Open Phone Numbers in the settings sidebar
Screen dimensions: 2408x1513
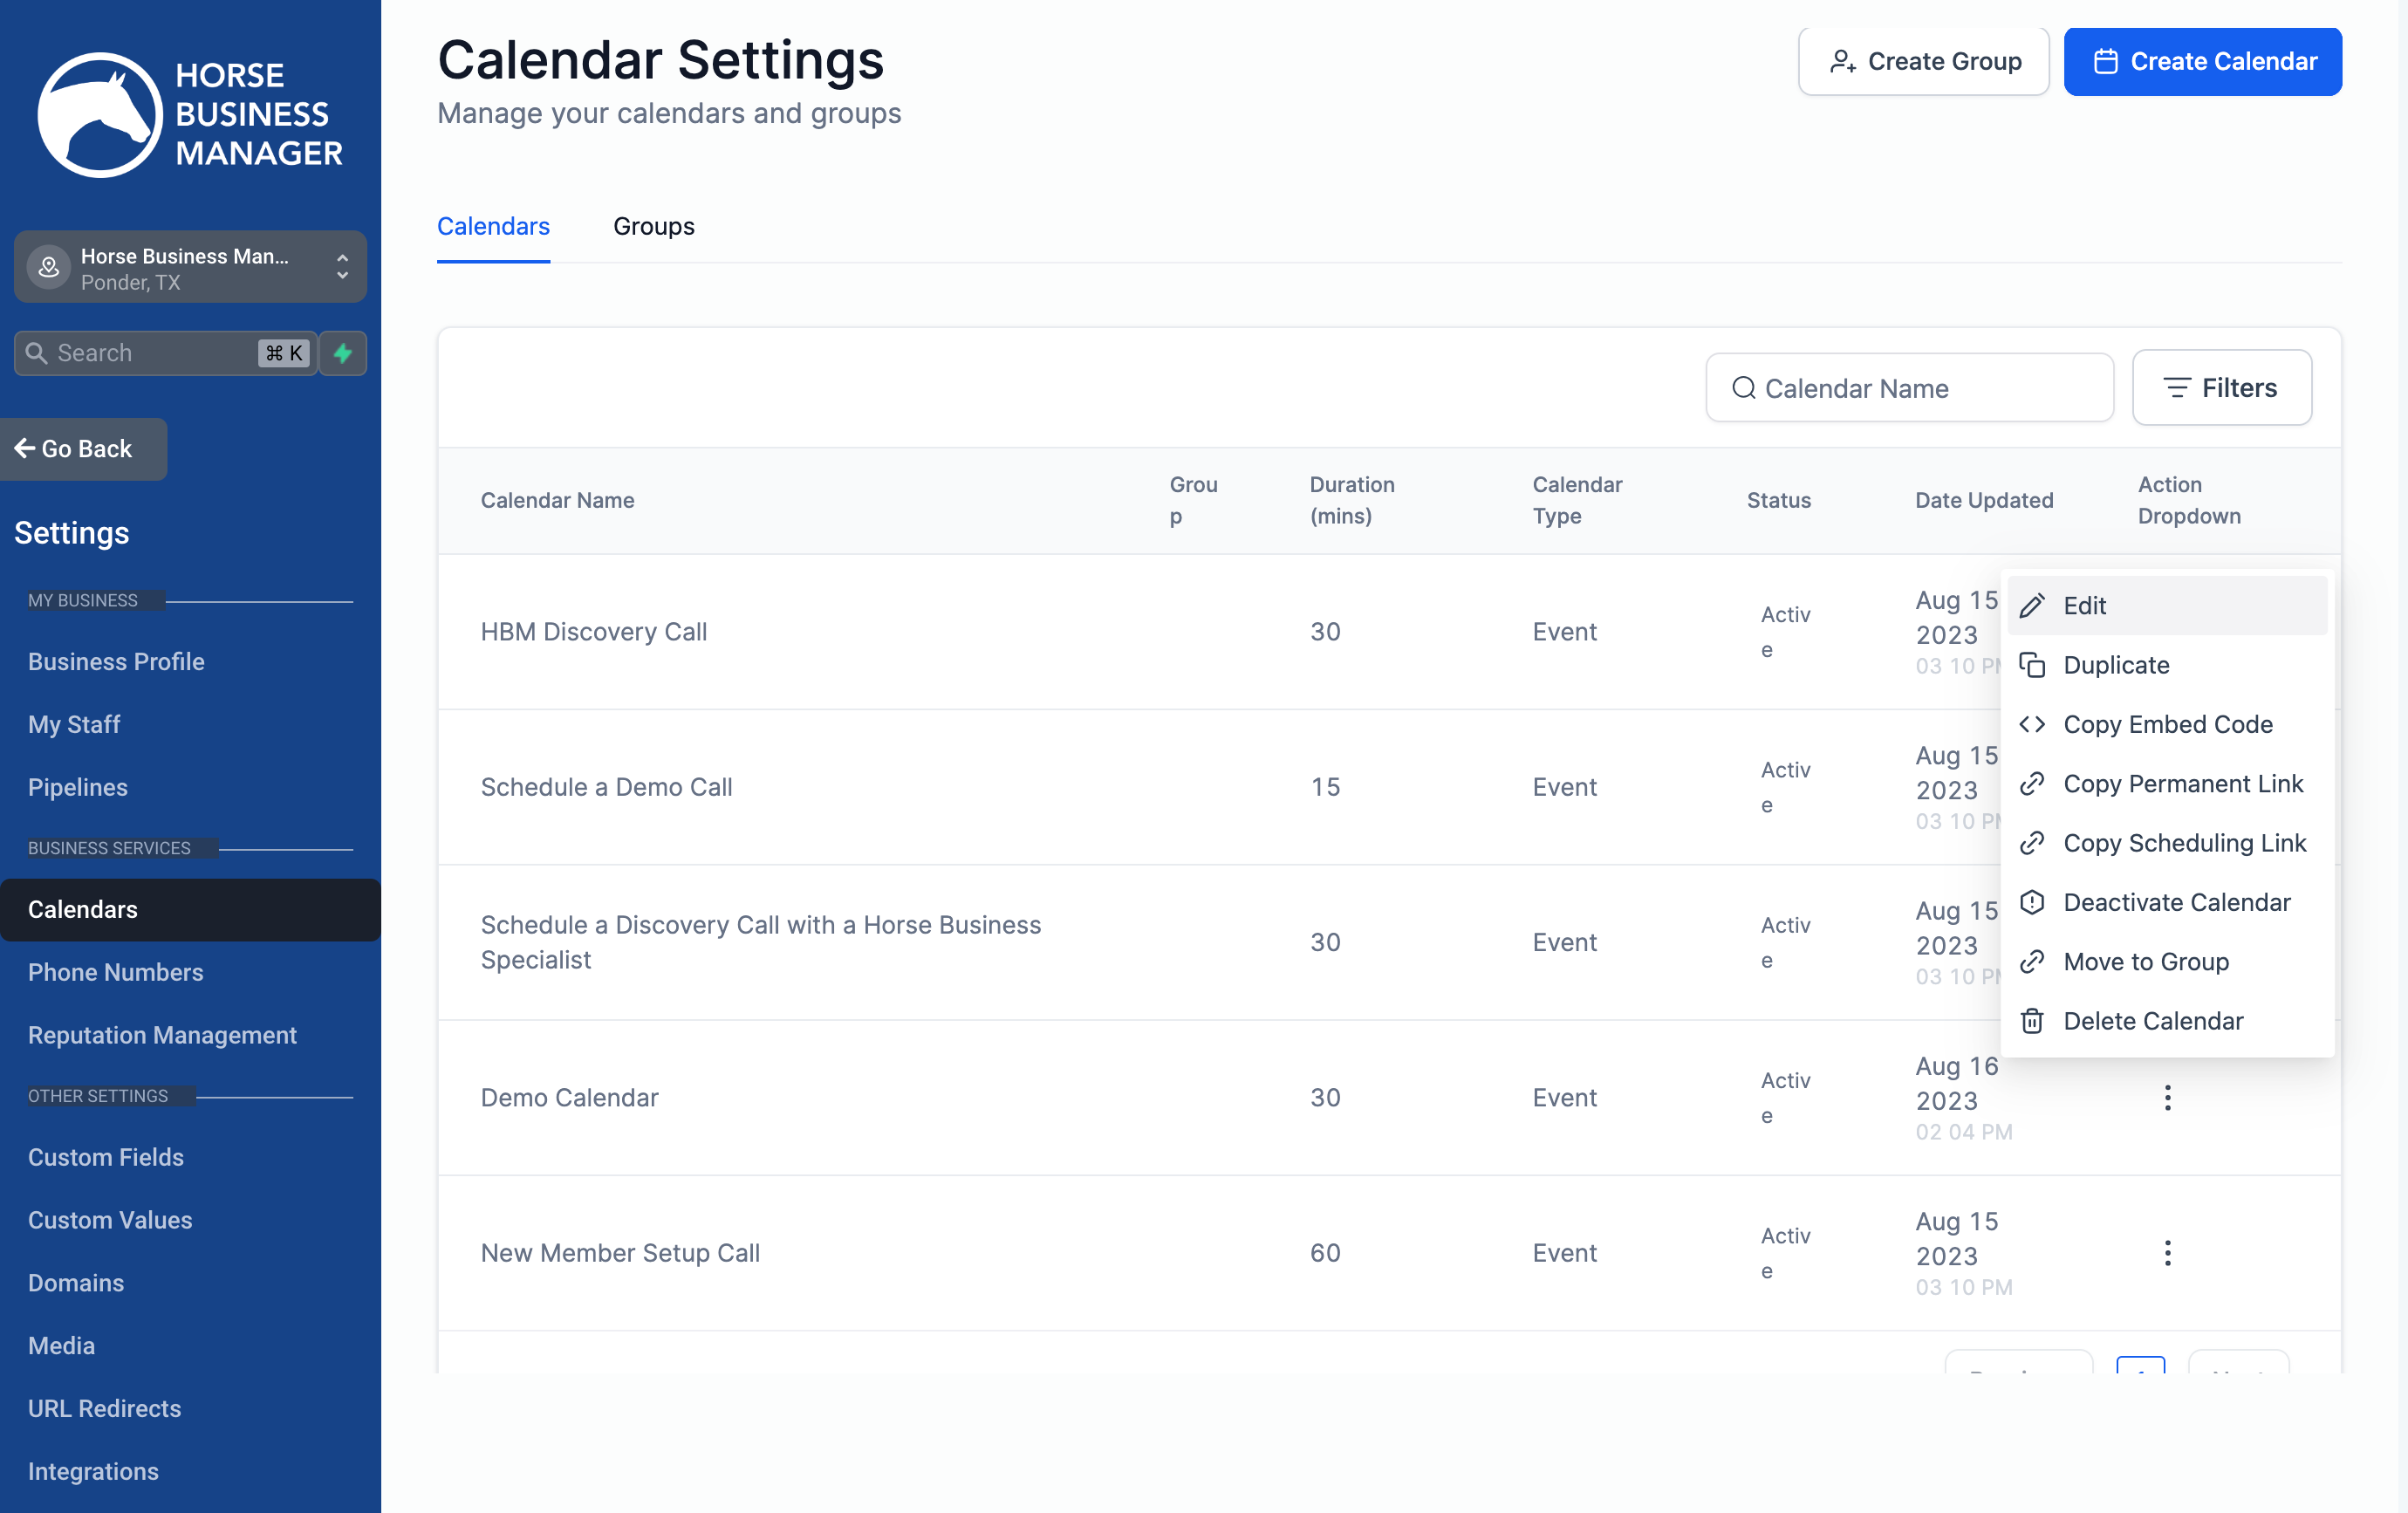(116, 972)
